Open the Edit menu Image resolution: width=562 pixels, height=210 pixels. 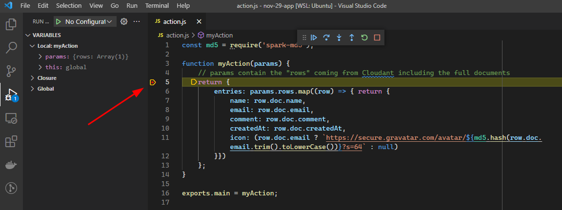[43, 6]
